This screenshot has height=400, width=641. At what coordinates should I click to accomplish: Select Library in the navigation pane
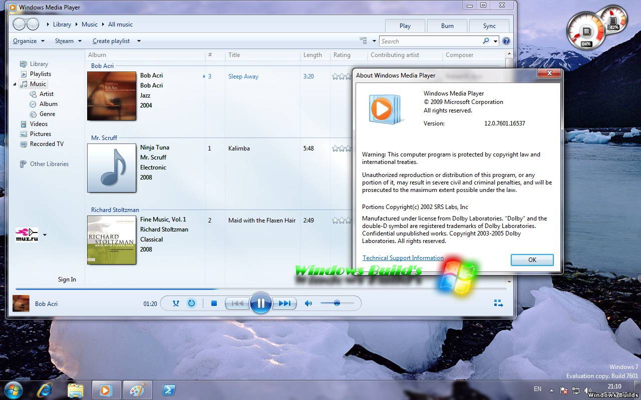point(39,64)
